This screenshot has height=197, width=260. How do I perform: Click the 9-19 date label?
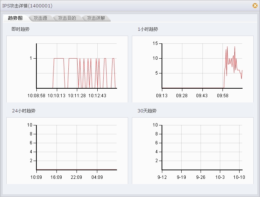coord(181,177)
